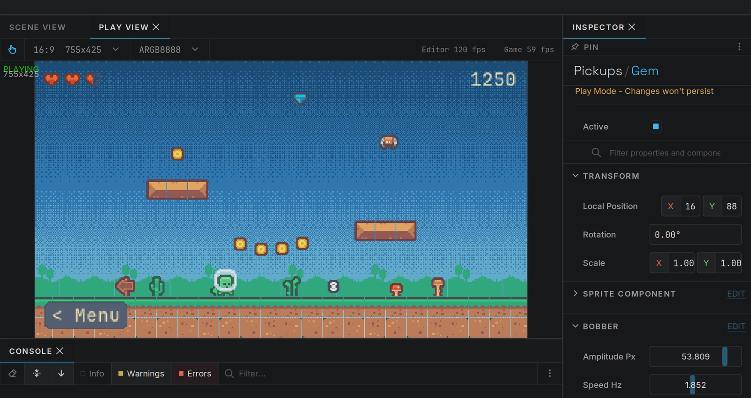Focus the console Filter search field
The width and height of the screenshot is (751, 398).
click(378, 374)
